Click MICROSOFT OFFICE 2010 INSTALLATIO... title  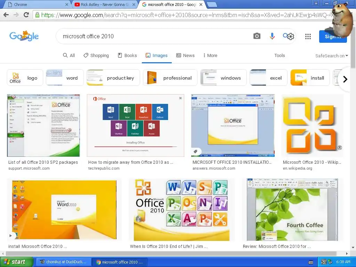pos(232,162)
